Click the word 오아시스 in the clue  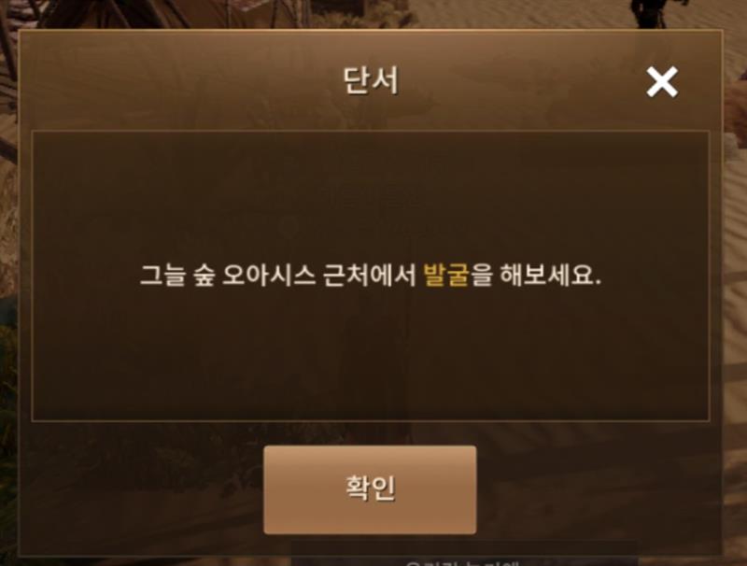point(269,275)
